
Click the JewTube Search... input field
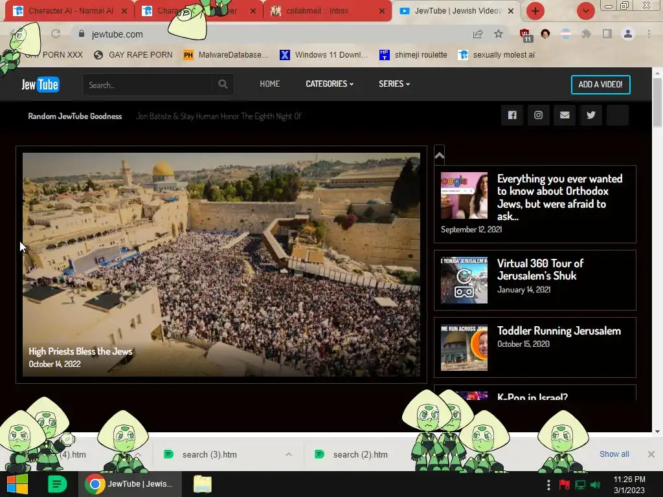point(148,85)
